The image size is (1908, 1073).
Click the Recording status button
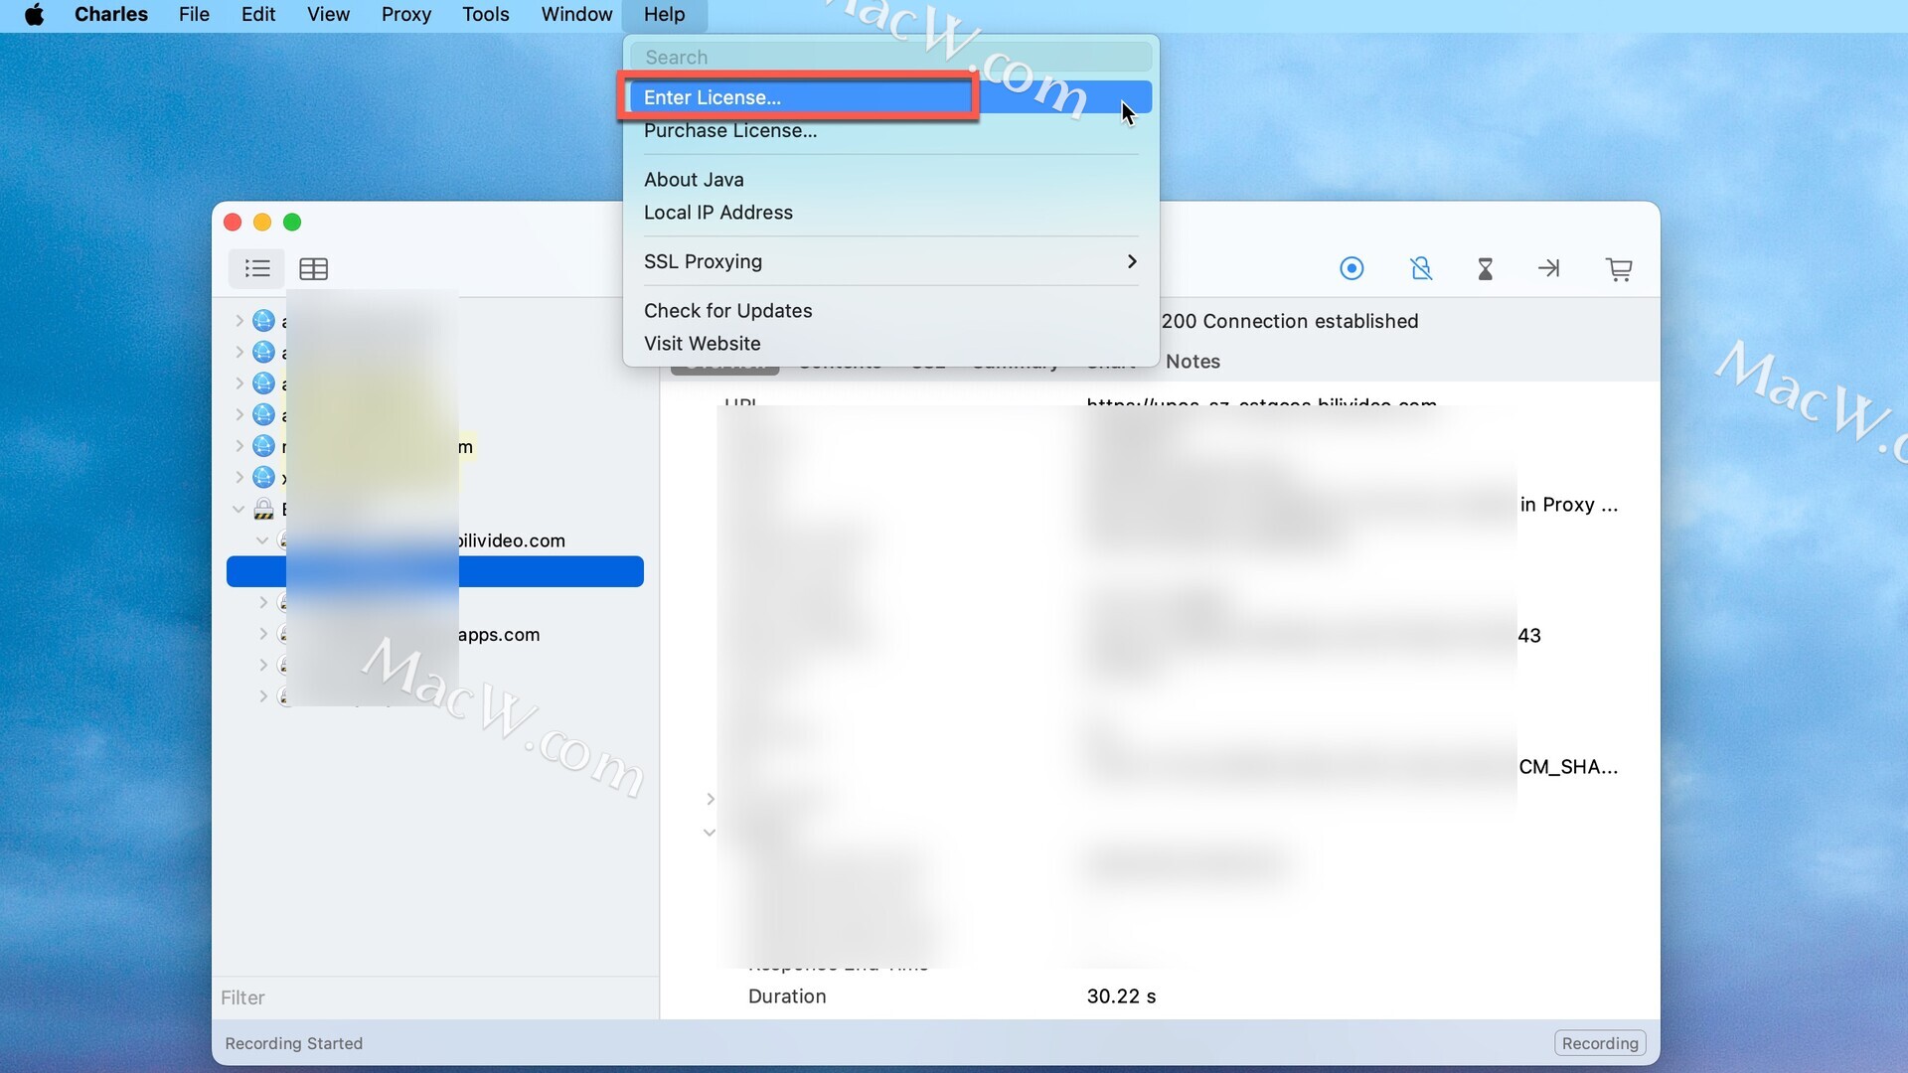click(x=1599, y=1043)
